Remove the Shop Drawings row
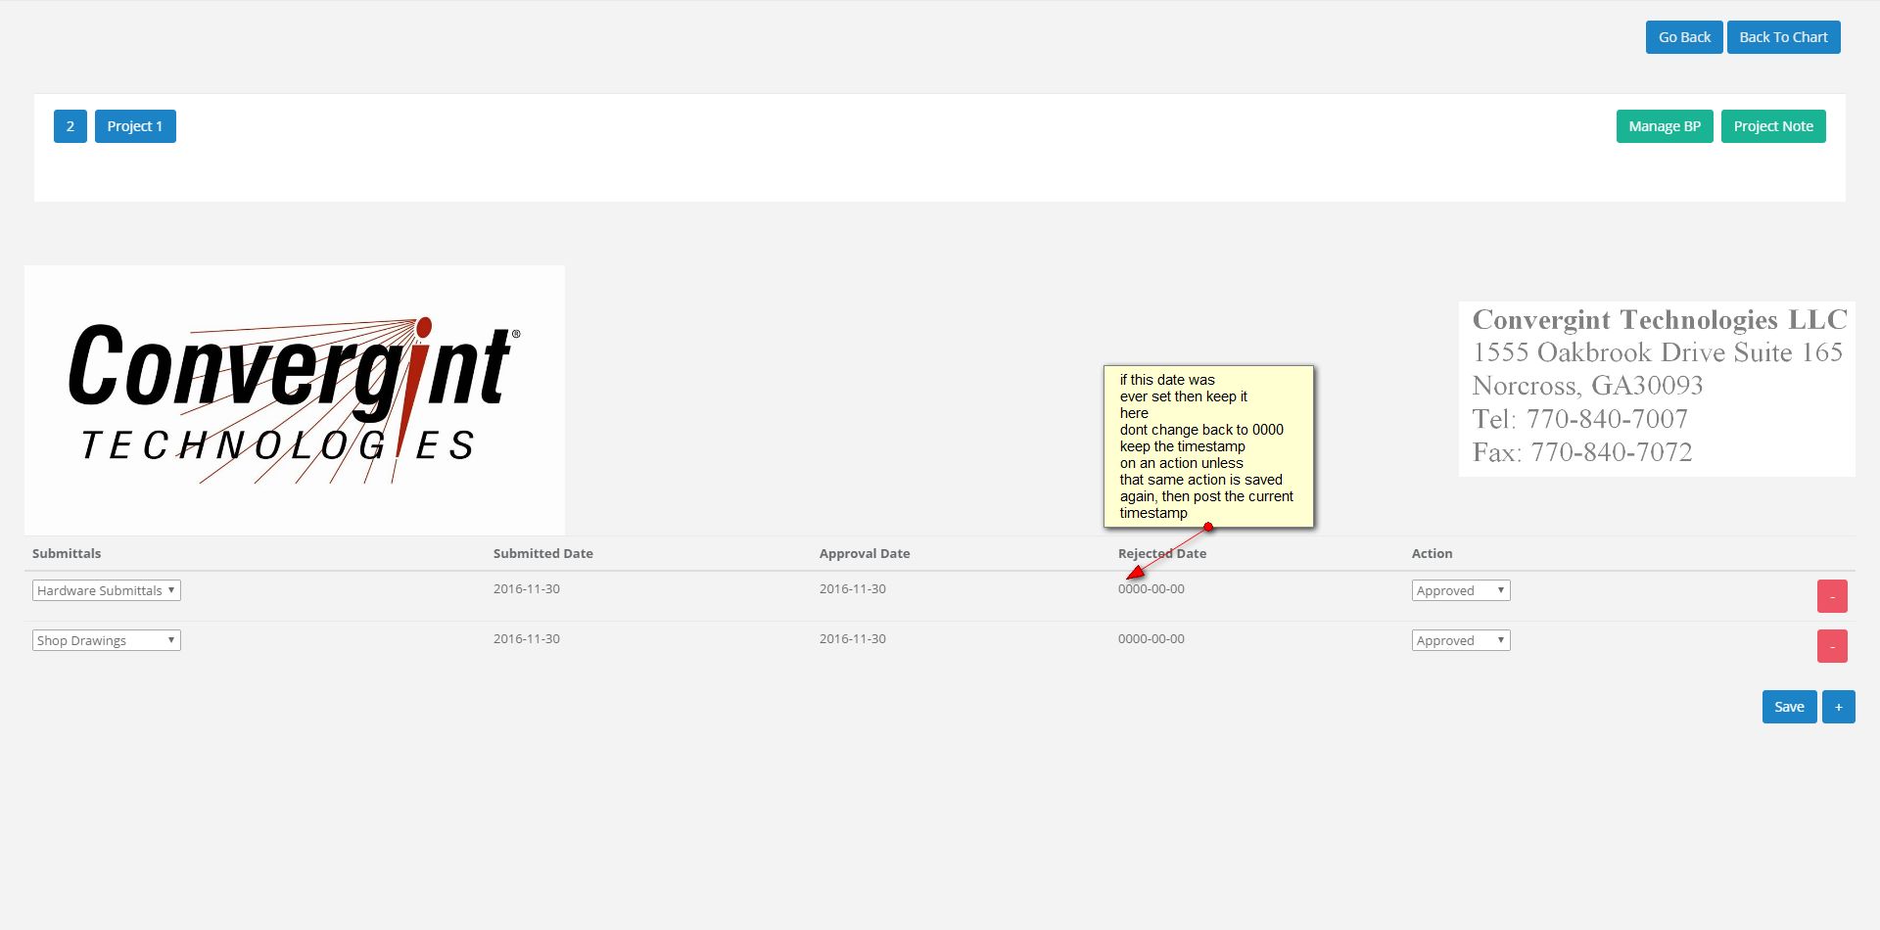Image resolution: width=1880 pixels, height=930 pixels. pyautogui.click(x=1832, y=646)
